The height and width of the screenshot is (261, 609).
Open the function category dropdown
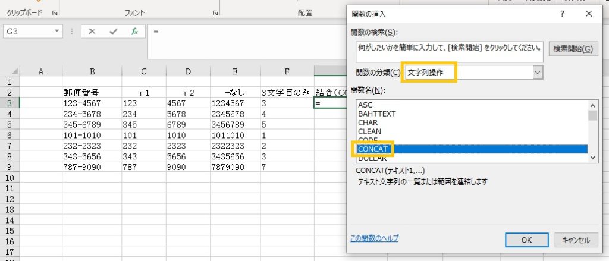tap(538, 72)
